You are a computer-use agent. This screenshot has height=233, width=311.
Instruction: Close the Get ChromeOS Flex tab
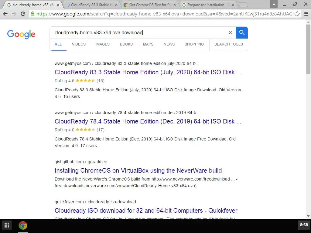click(x=175, y=5)
